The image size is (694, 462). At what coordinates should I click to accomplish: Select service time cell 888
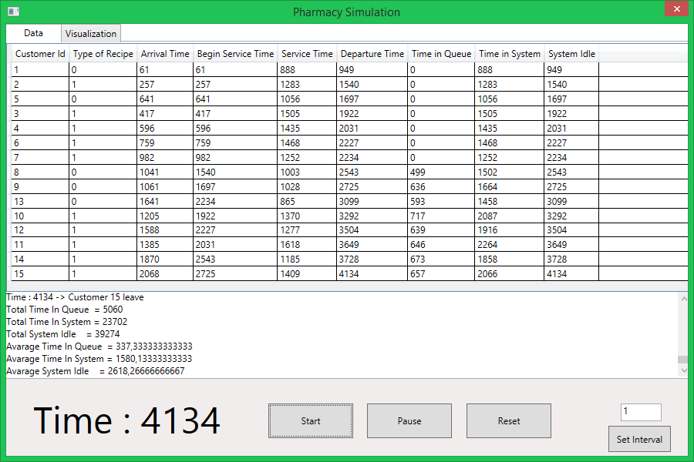point(307,70)
